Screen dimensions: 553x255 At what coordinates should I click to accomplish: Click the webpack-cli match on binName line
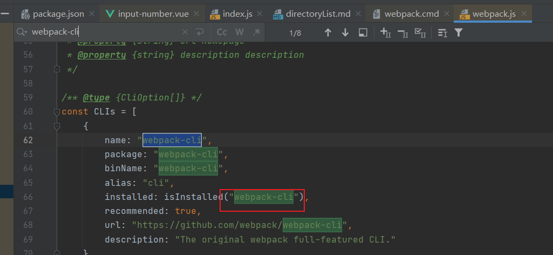pos(188,169)
